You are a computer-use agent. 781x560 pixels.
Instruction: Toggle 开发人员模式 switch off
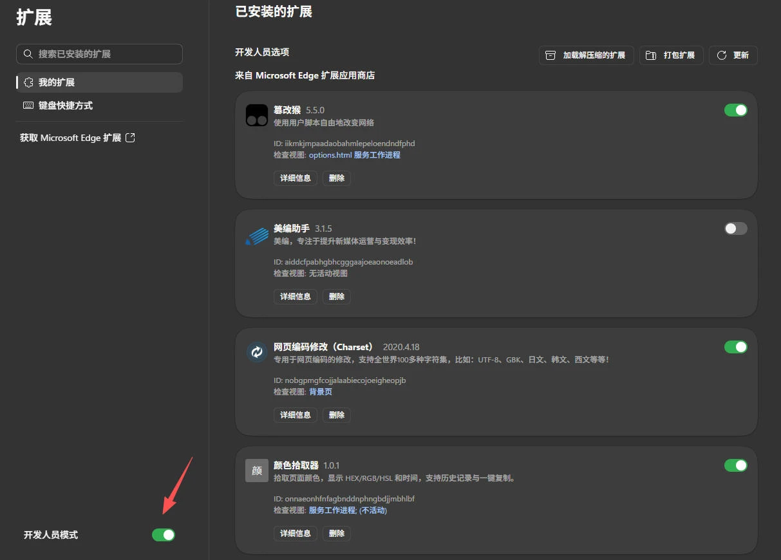pyautogui.click(x=164, y=535)
